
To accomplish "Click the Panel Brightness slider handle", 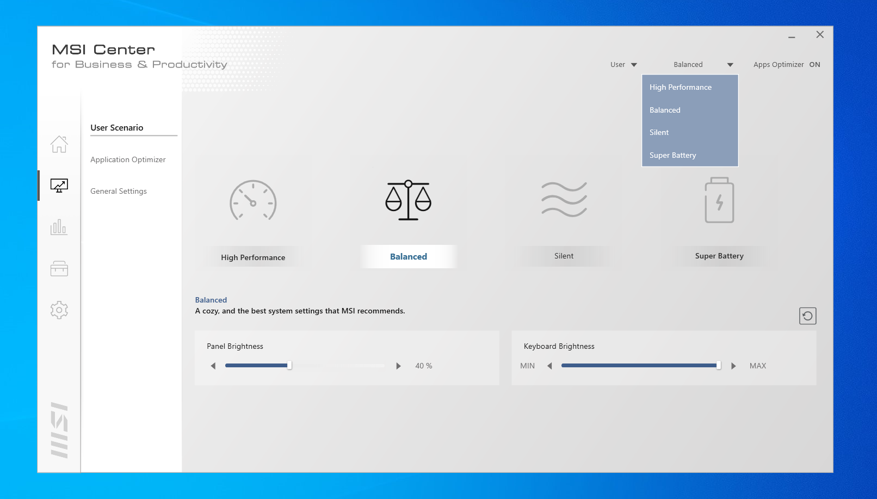I will [289, 366].
